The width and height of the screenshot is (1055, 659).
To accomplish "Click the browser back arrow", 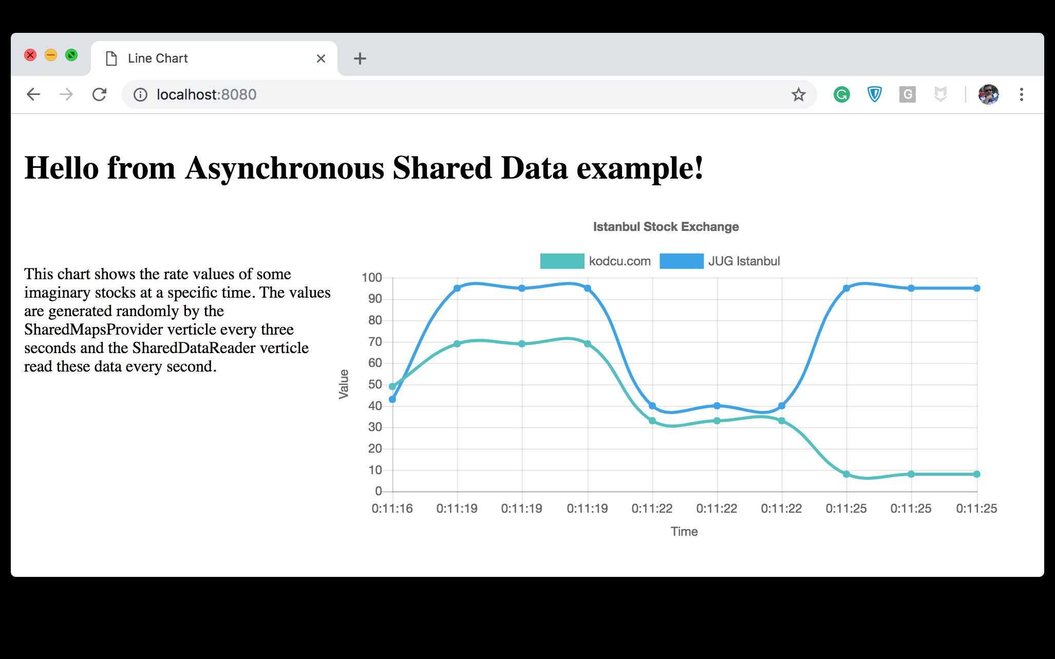I will click(x=33, y=94).
